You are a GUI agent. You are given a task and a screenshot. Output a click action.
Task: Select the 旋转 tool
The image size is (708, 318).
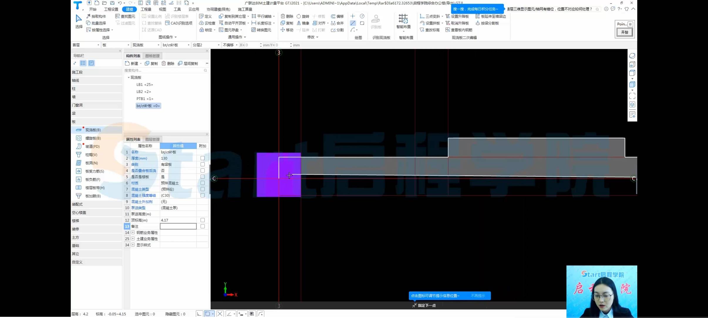303,16
